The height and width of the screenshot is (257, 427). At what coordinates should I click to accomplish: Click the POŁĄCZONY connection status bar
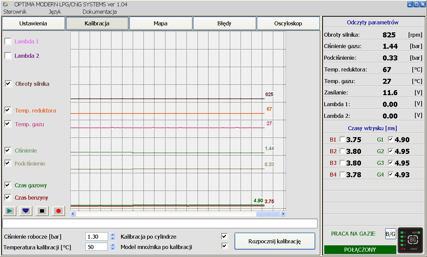point(360,250)
